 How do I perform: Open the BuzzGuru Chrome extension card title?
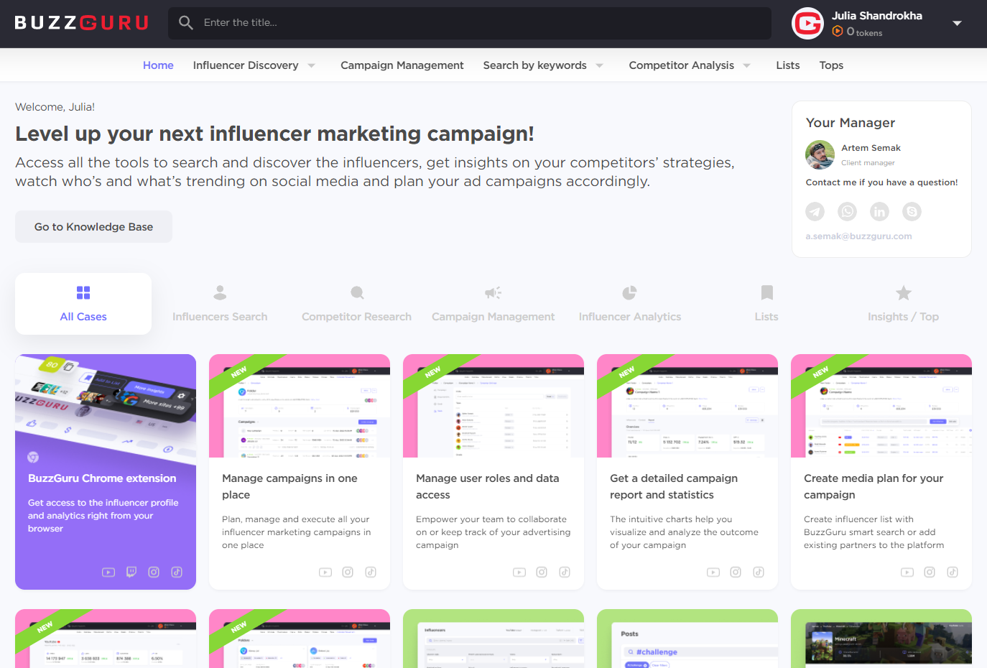(x=102, y=478)
